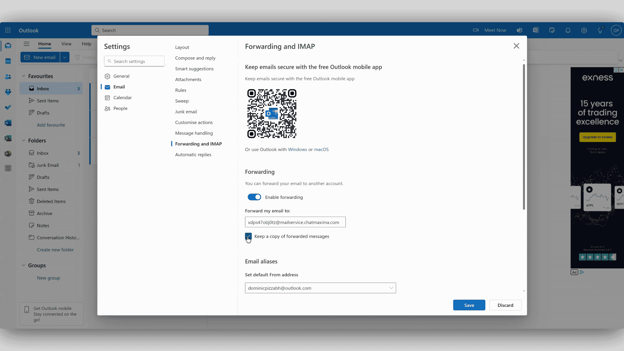The image size is (624, 351).
Task: Open the Archive folder
Action: (51, 214)
